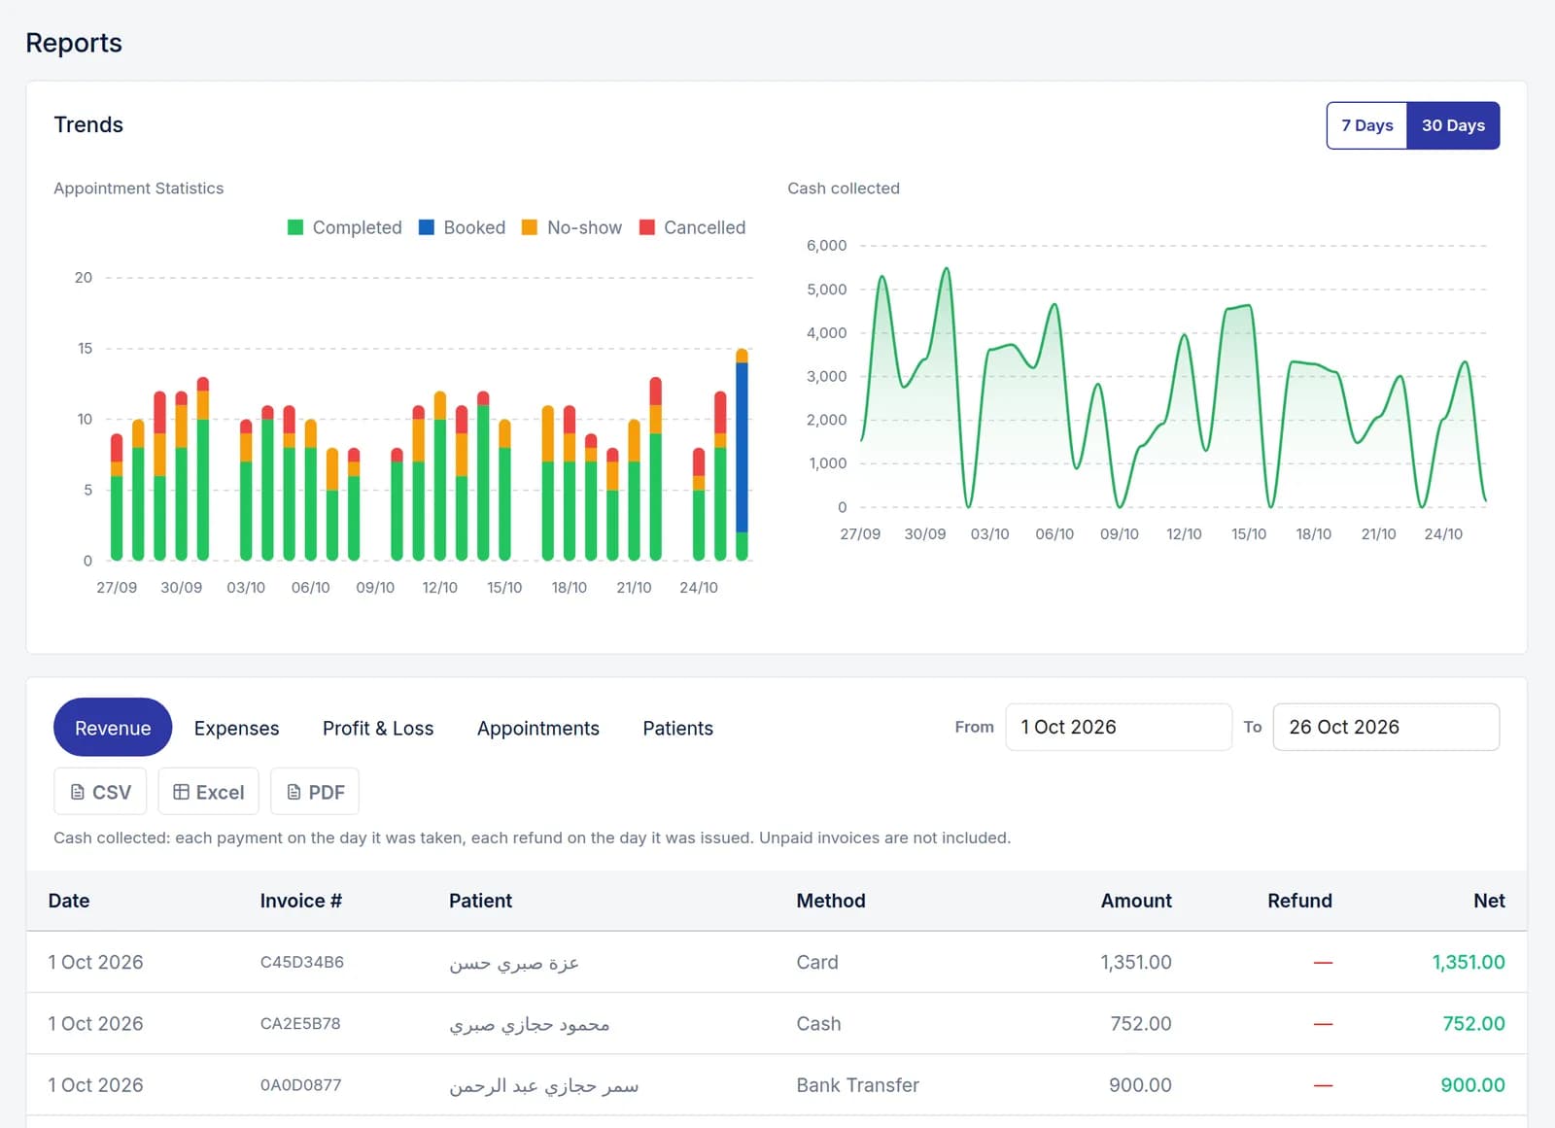1555x1128 pixels.
Task: Select invoice number 0A0D0877
Action: coord(300,1084)
